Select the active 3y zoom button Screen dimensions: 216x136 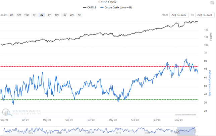coord(42,15)
